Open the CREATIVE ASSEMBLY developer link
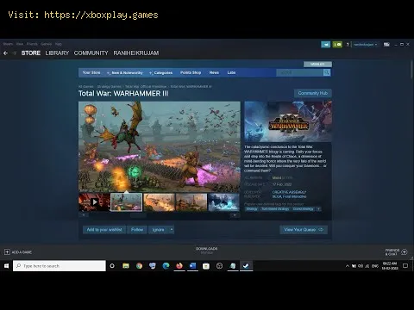 click(289, 192)
